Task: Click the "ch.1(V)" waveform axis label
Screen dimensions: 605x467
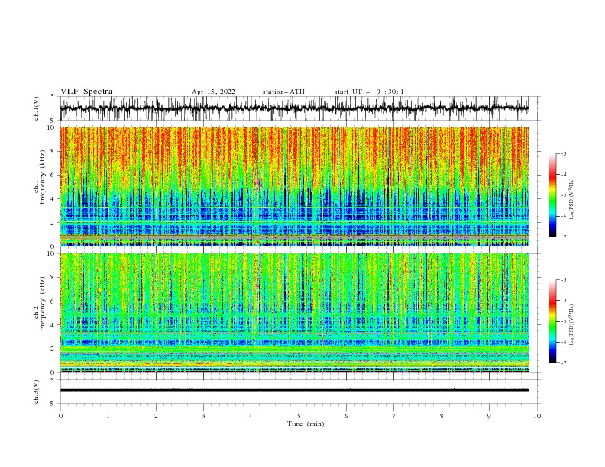Action: point(37,108)
